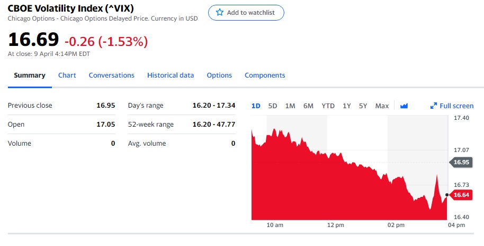Image resolution: width=484 pixels, height=246 pixels.
Task: Switch to the Chart tab
Action: [67, 75]
